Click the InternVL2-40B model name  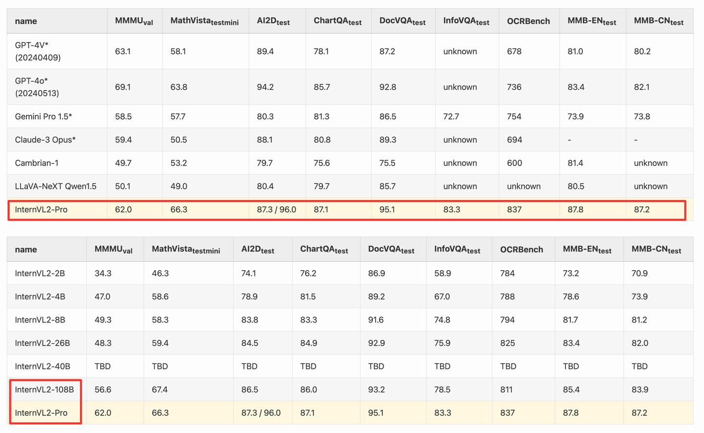tap(43, 366)
